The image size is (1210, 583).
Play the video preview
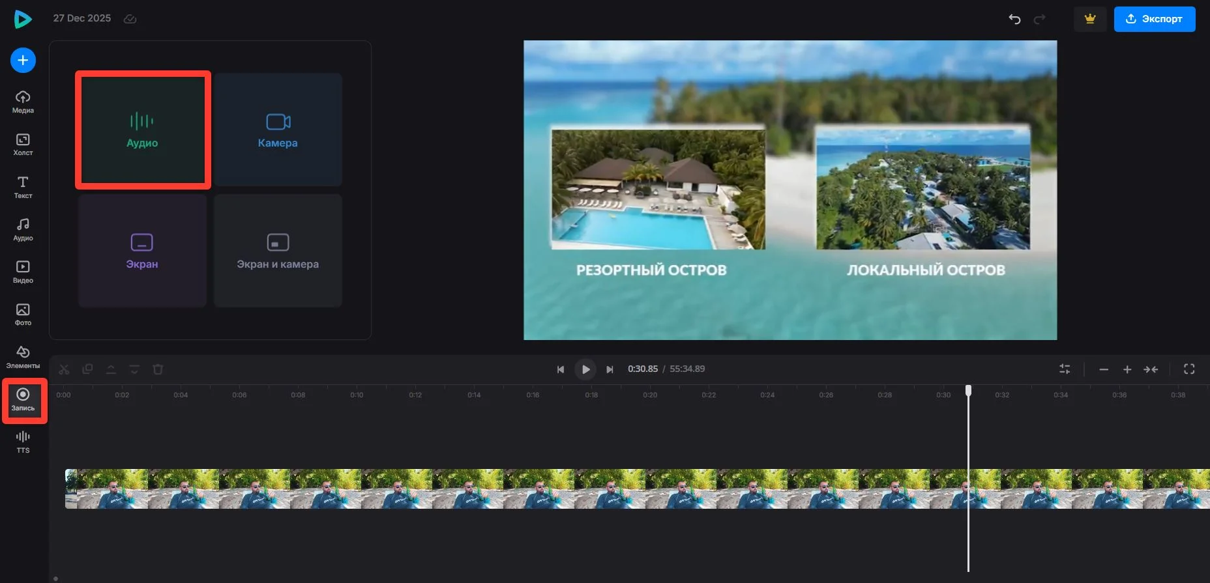(585, 369)
